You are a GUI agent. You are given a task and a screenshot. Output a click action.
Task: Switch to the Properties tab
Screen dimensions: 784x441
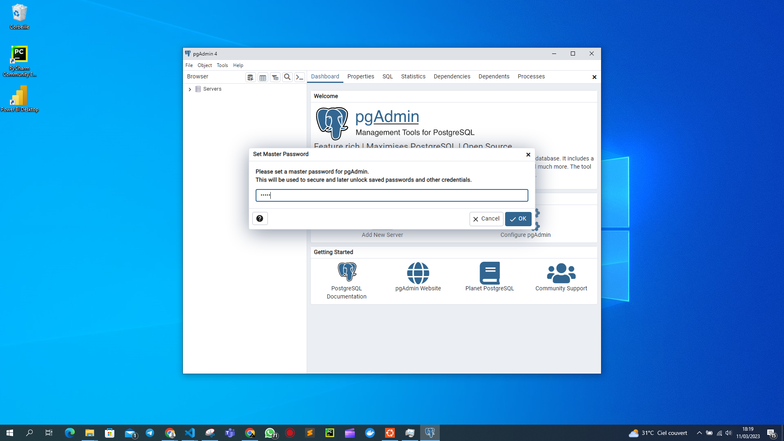361,76
